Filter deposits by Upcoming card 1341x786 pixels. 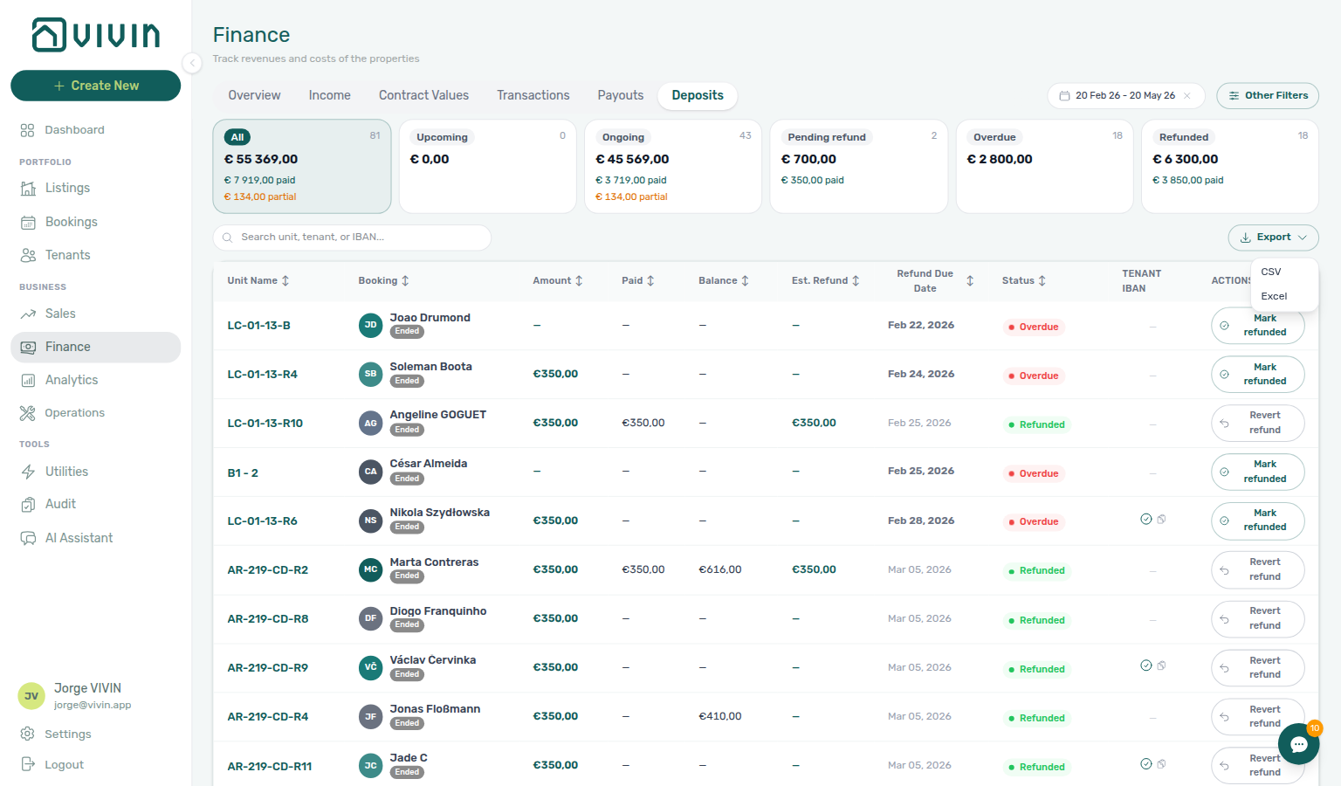pyautogui.click(x=487, y=166)
